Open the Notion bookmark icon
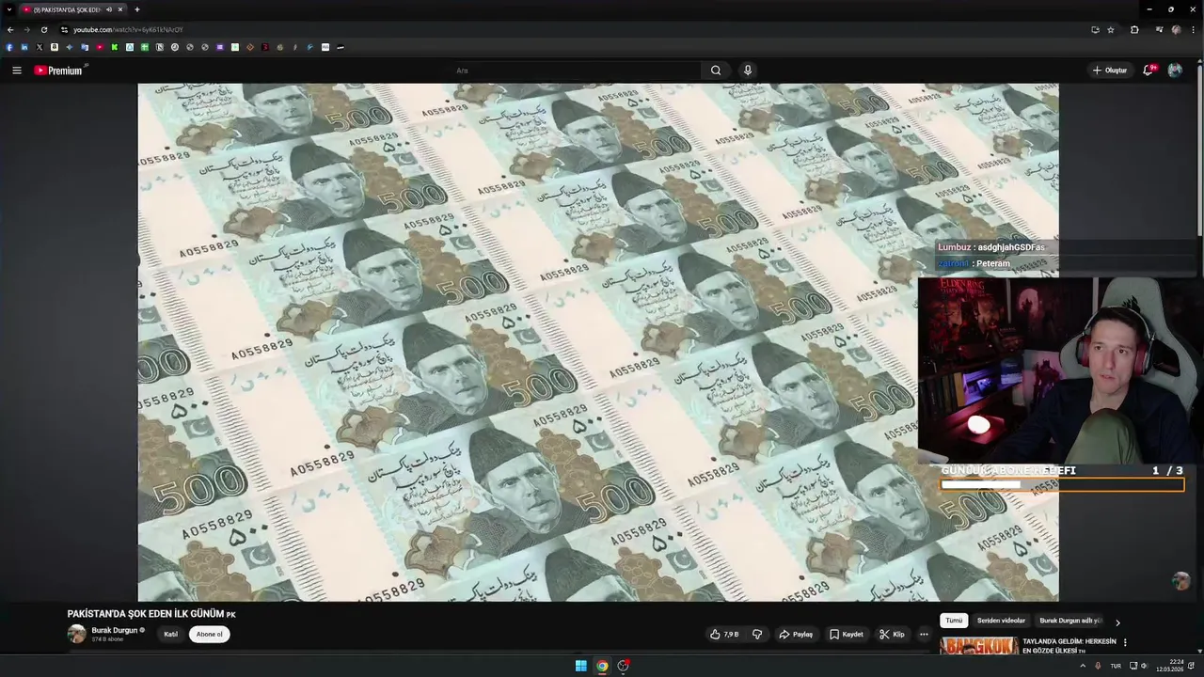 160,47
